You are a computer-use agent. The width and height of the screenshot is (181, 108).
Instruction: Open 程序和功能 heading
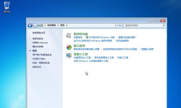point(81,34)
